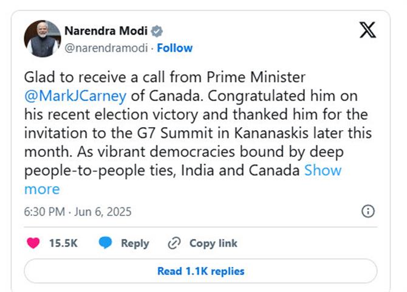Click the Reply text label
The height and width of the screenshot is (292, 407).
point(135,243)
